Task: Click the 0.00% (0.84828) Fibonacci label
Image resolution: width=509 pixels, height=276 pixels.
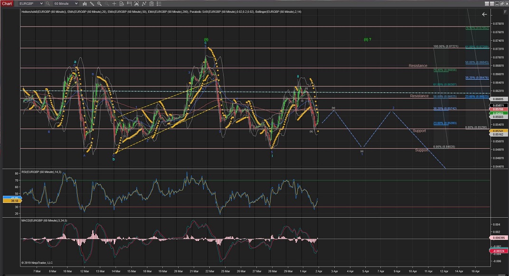Action: 444,147
